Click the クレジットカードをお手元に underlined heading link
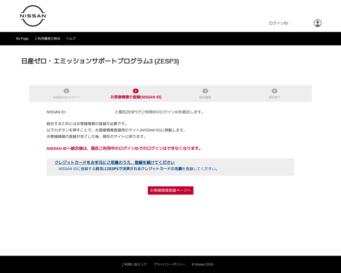This screenshot has height=273, width=341. pos(114,162)
